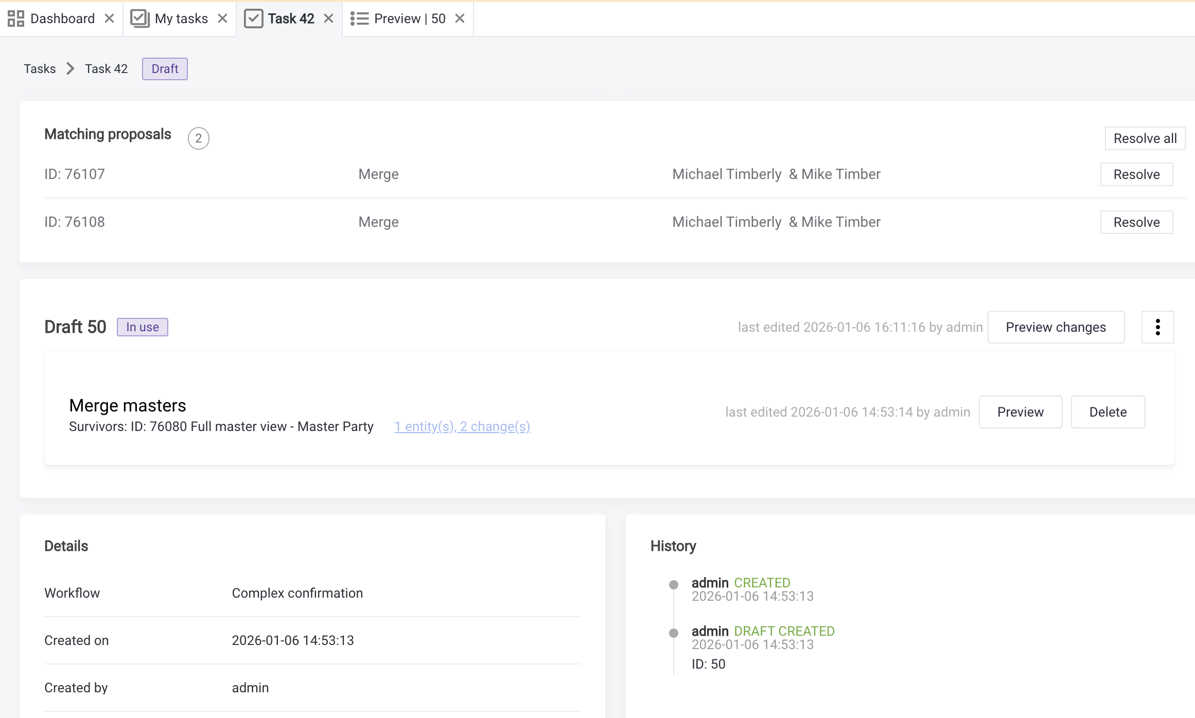1195x718 pixels.
Task: Close the My tasks tab
Action: (x=222, y=19)
